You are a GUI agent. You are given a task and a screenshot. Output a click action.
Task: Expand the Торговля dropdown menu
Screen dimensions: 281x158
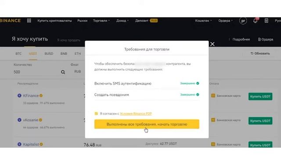pyautogui.click(x=101, y=21)
